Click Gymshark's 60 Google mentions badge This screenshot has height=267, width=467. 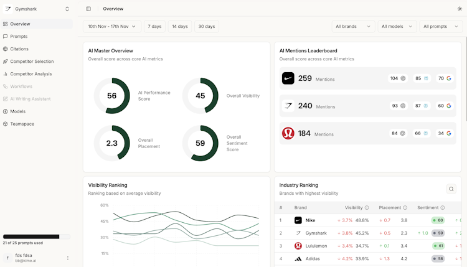point(445,106)
